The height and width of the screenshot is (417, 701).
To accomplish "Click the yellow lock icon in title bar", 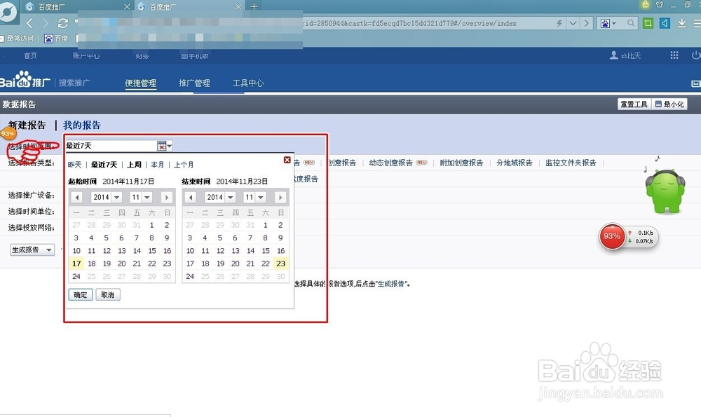I will click(645, 6).
